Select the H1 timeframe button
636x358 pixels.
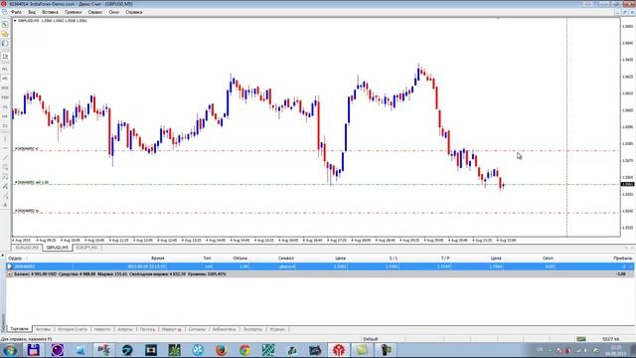point(5,106)
